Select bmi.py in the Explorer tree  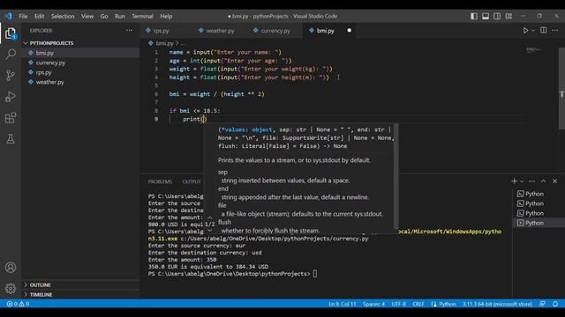coord(45,53)
